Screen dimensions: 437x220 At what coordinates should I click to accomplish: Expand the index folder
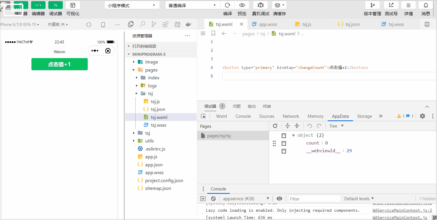(161, 78)
